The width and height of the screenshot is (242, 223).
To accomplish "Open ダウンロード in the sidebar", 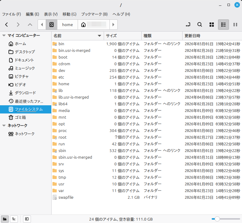I will (25, 93).
